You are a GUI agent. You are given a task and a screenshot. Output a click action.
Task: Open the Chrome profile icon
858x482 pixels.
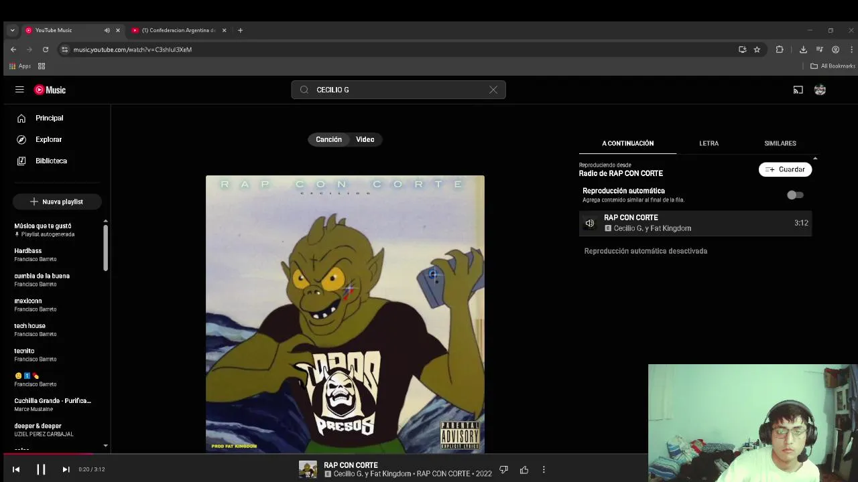835,50
